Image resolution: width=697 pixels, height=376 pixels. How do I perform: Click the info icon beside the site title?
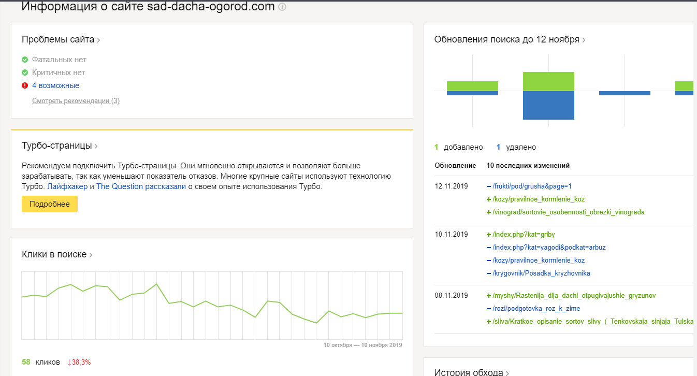pos(282,7)
